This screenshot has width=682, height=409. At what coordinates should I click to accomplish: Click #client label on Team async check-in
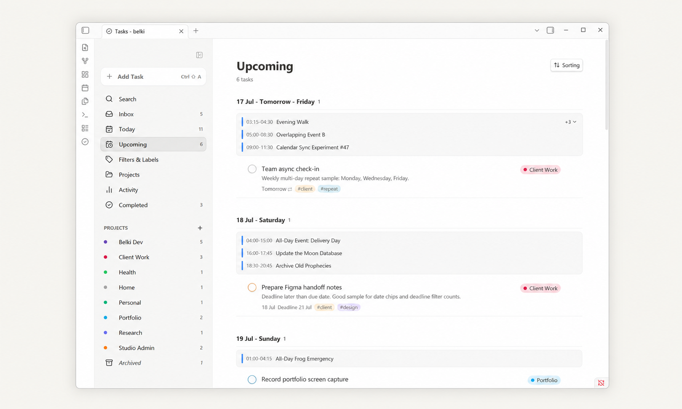(305, 189)
